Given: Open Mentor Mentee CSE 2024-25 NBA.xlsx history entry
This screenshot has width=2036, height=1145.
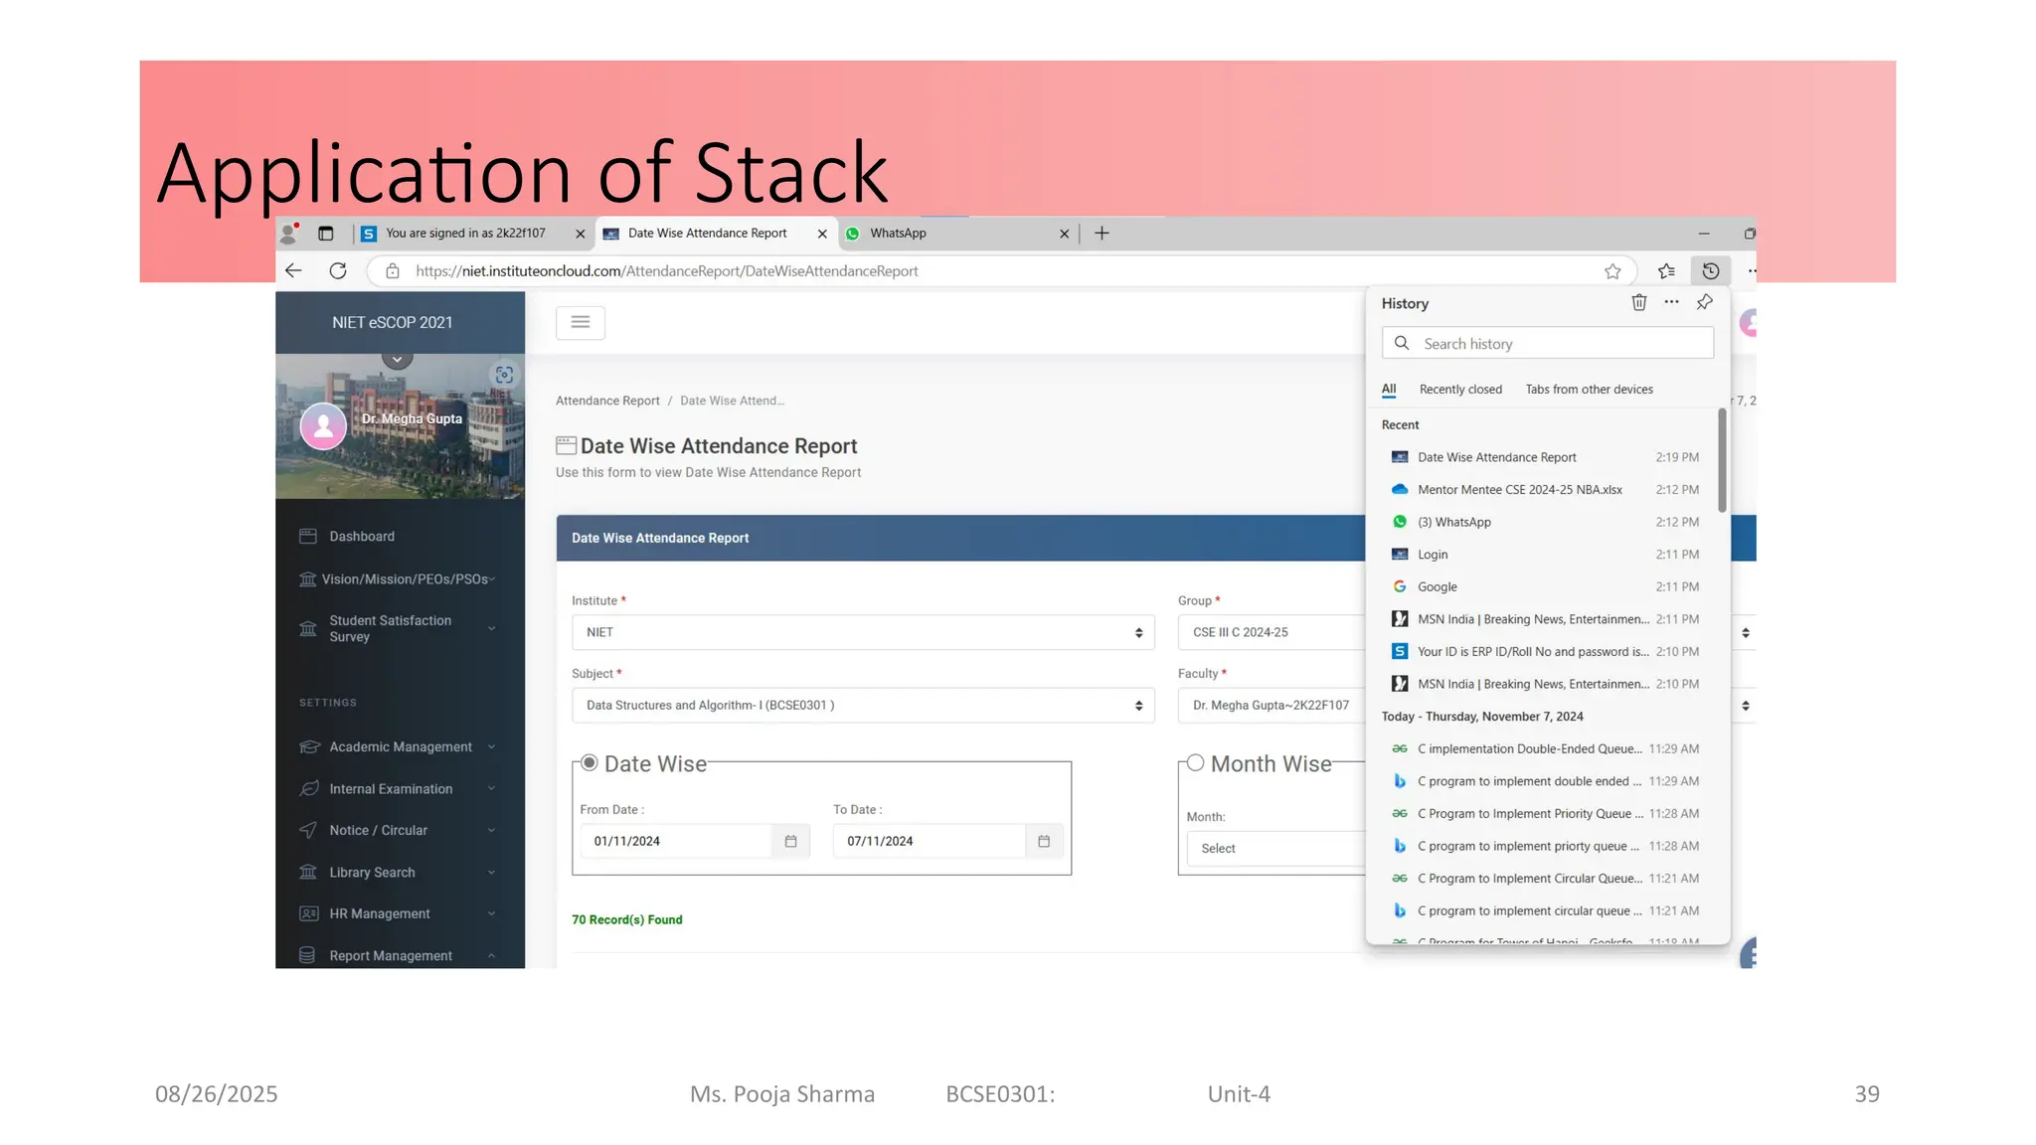Looking at the screenshot, I should 1547,489.
